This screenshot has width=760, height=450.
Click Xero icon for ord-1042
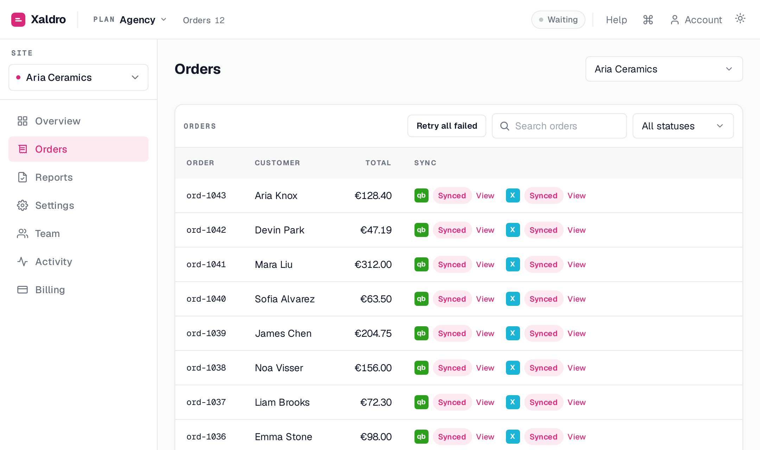point(513,230)
